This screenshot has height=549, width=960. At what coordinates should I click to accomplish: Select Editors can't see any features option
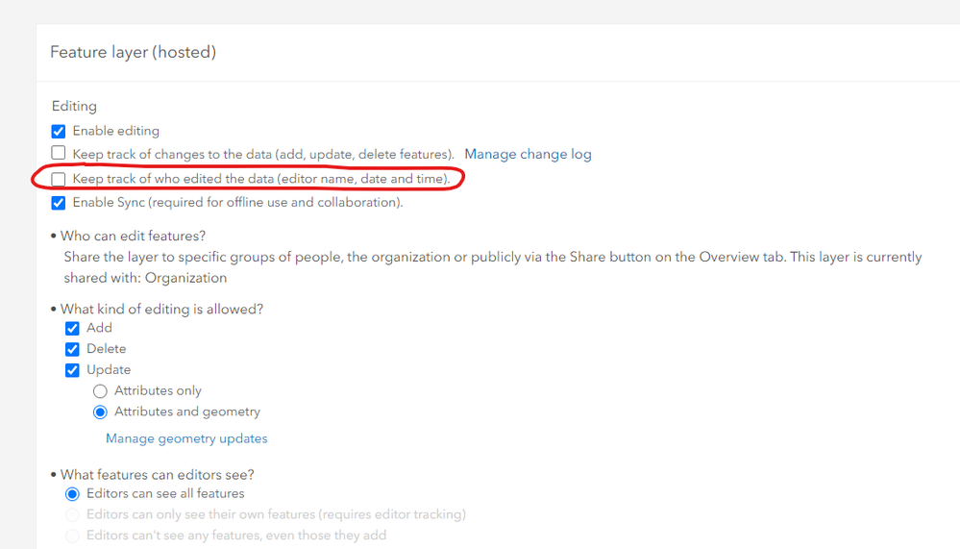(72, 536)
